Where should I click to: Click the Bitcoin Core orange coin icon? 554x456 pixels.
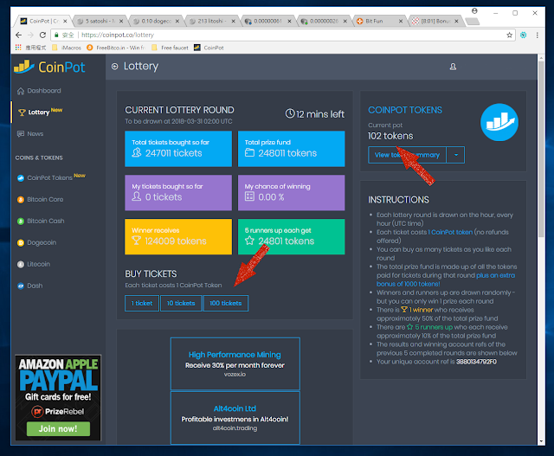click(21, 200)
